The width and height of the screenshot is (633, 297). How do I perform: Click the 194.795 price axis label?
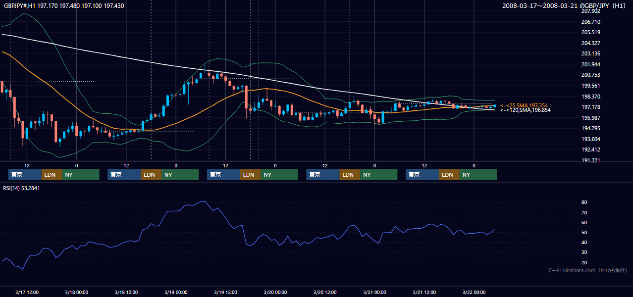tap(591, 128)
